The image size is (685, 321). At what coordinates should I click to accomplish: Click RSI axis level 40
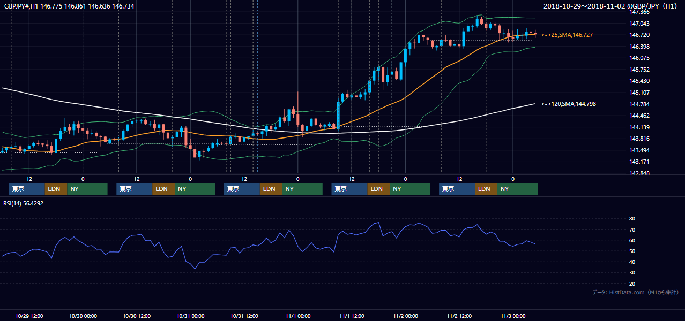click(632, 262)
